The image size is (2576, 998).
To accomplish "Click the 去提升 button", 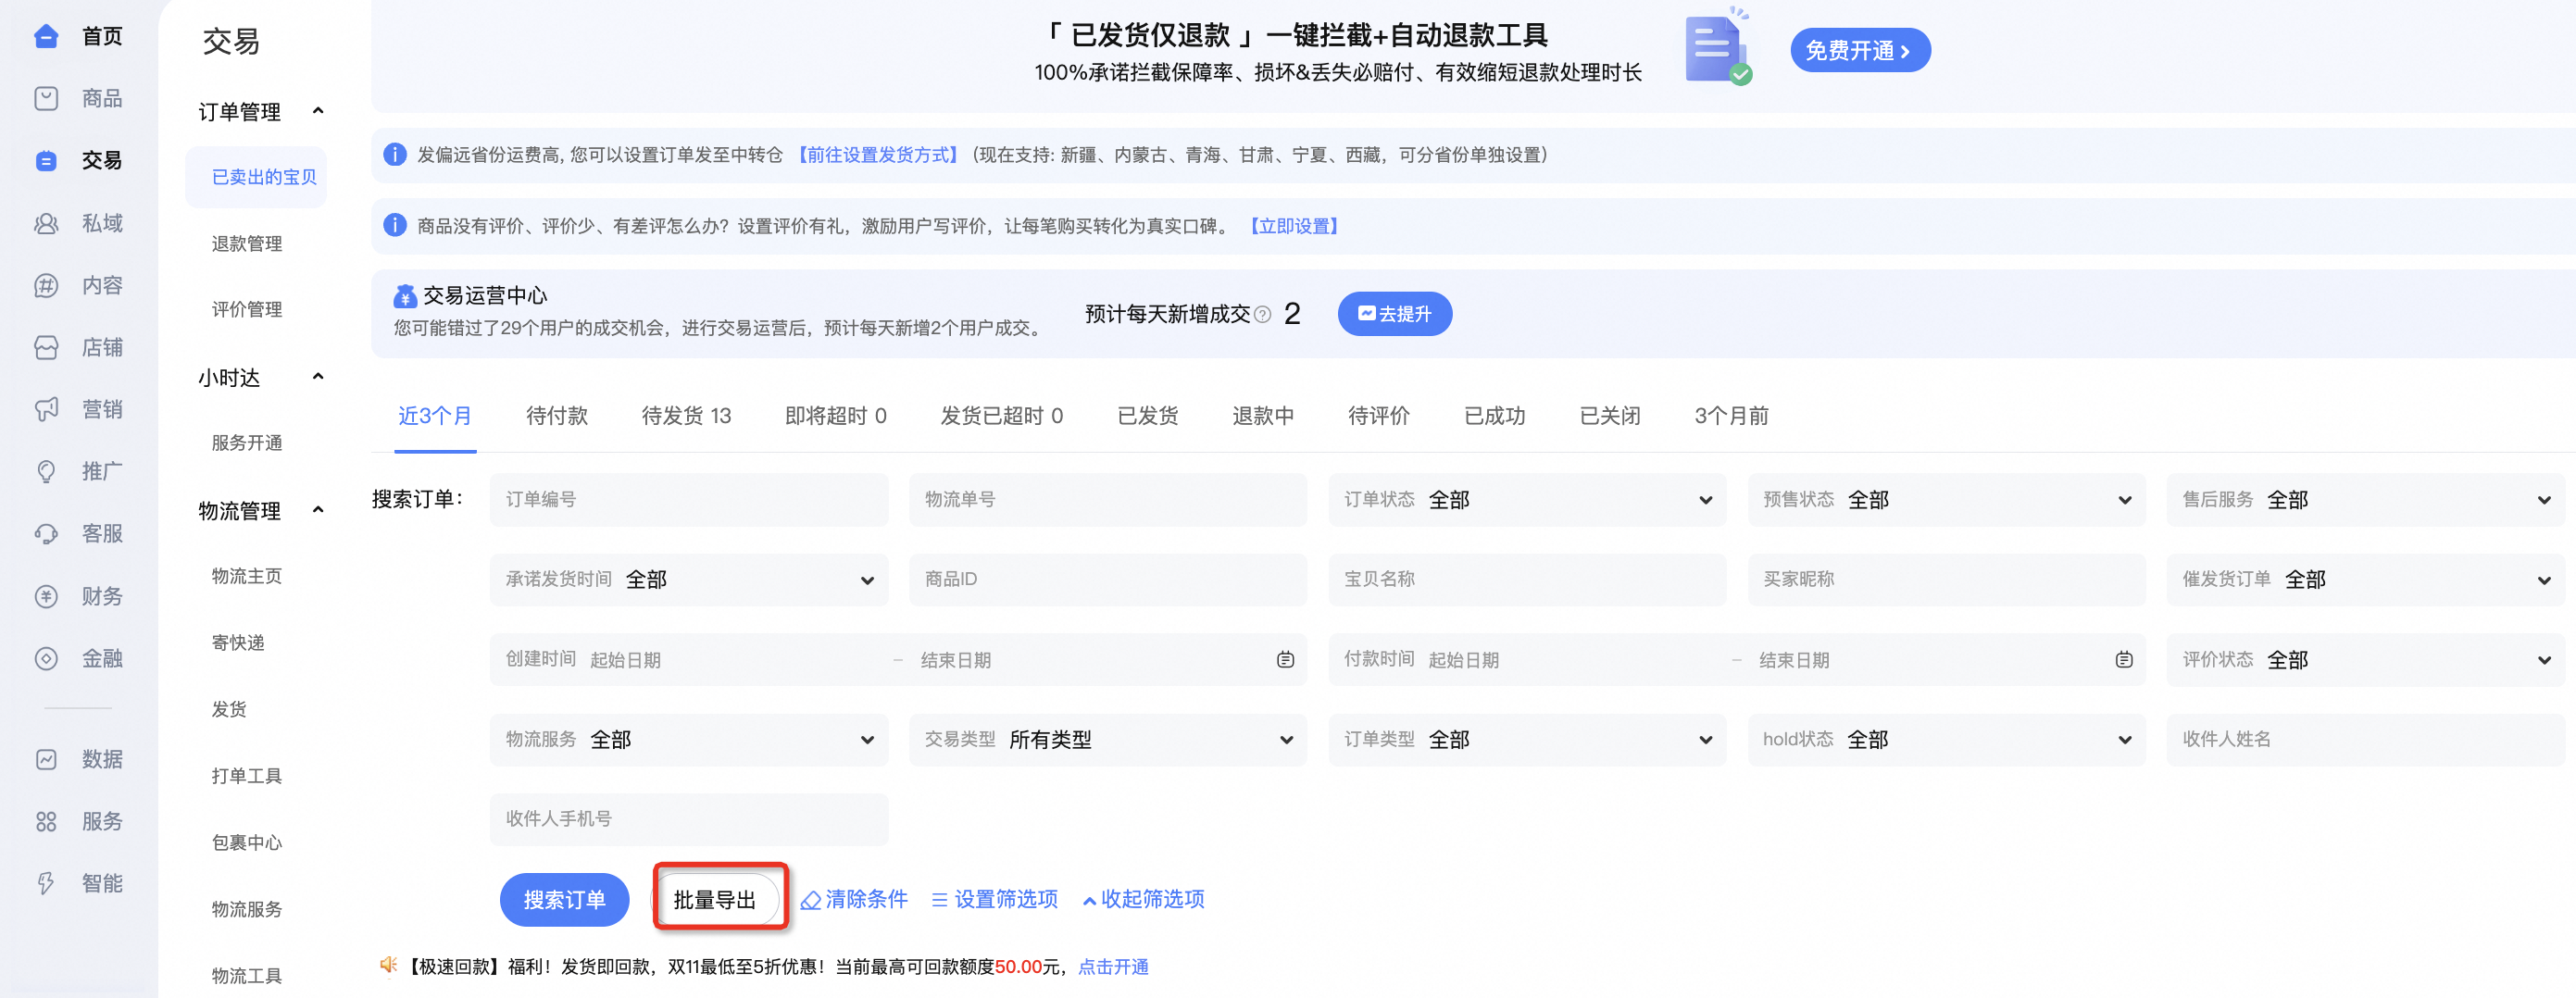I will [x=1394, y=314].
